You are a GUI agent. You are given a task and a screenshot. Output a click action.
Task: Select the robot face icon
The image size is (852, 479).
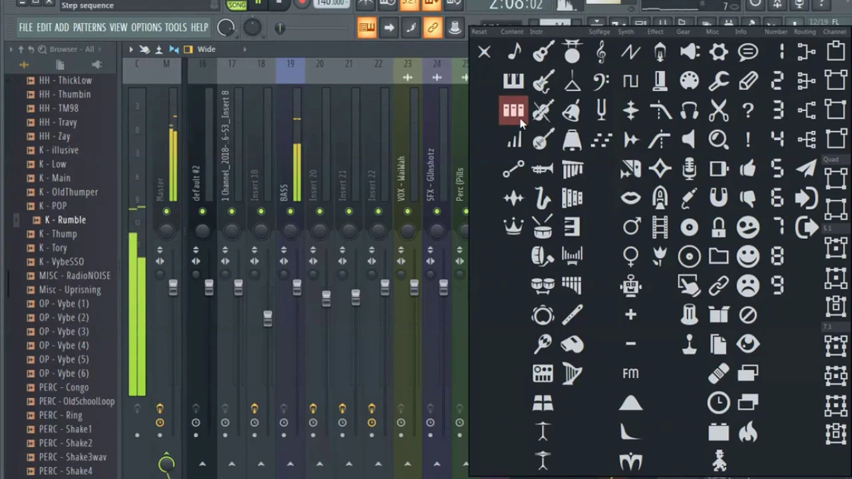click(630, 285)
